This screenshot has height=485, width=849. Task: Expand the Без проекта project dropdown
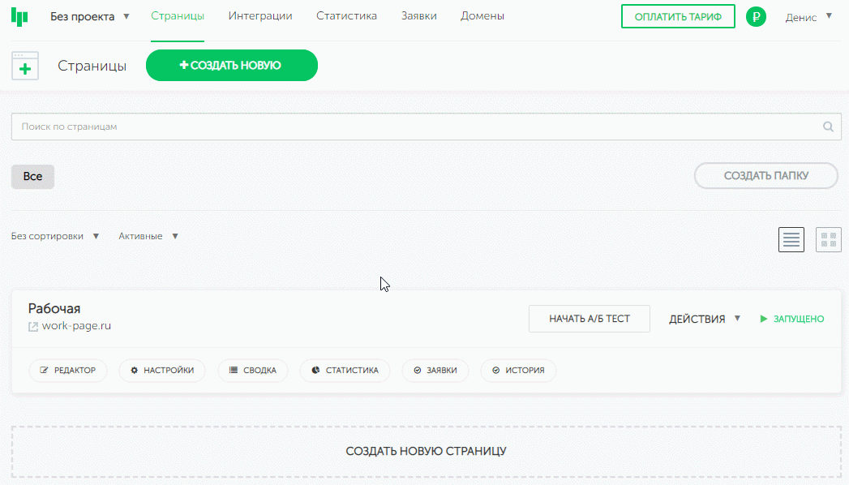tap(89, 16)
